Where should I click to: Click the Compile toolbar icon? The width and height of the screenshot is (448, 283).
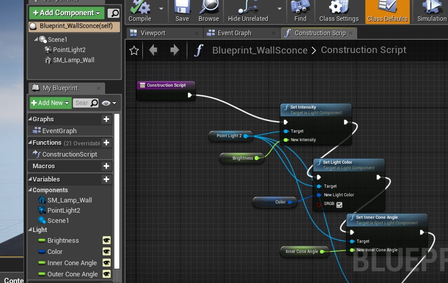pyautogui.click(x=139, y=7)
